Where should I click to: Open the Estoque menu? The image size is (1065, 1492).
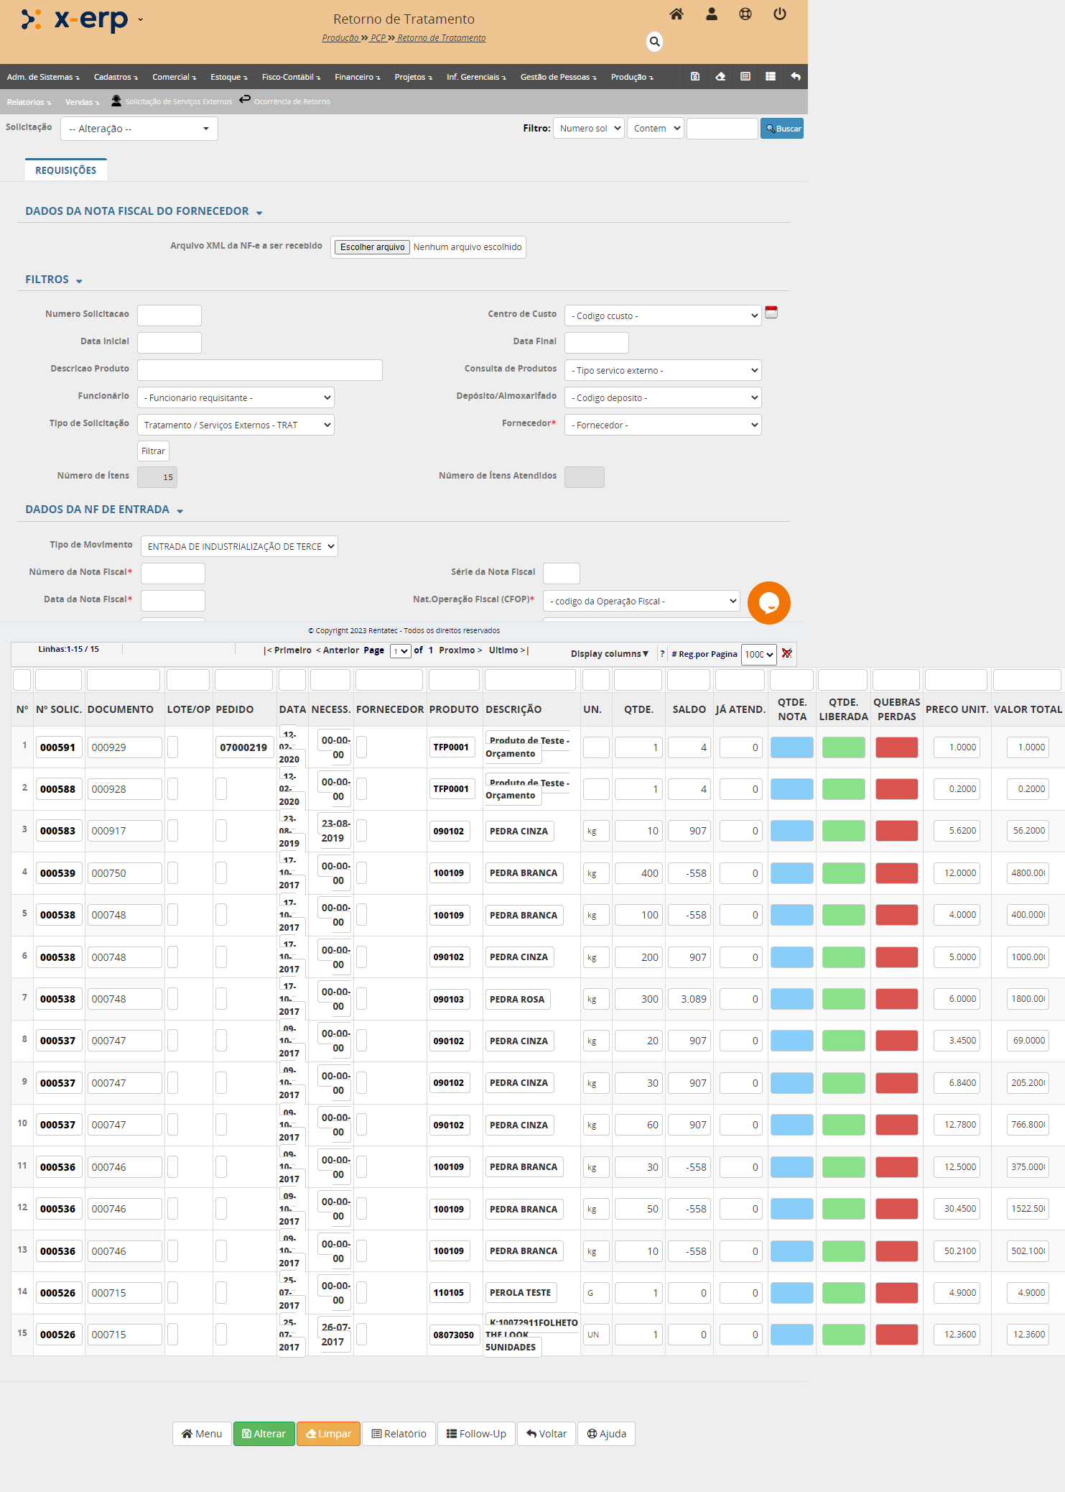pos(228,77)
